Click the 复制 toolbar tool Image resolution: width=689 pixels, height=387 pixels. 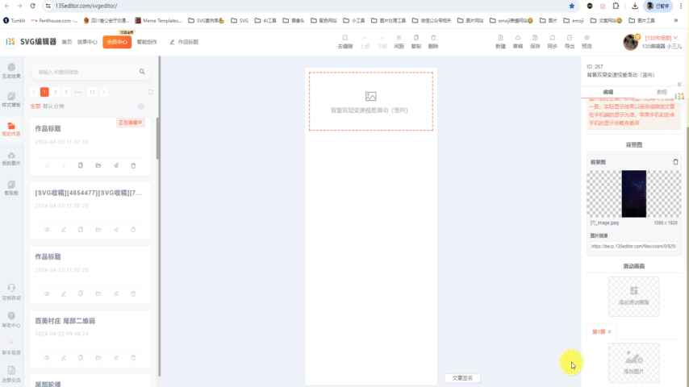click(415, 42)
